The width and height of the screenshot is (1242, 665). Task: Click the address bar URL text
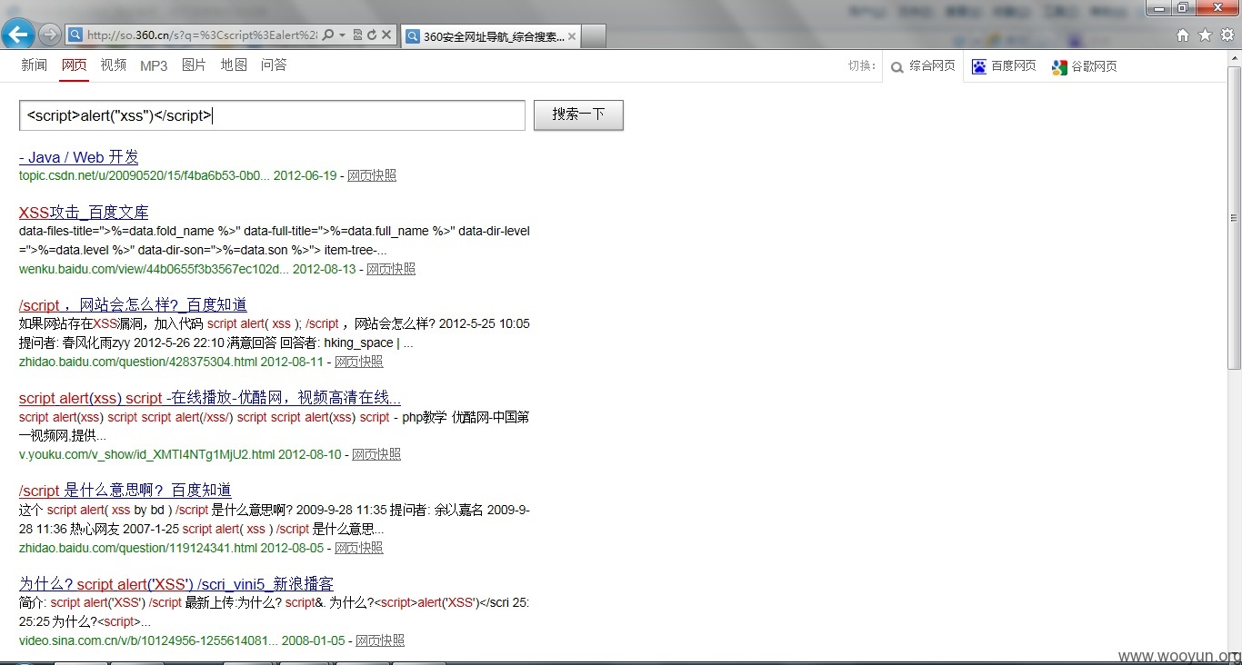coord(202,35)
